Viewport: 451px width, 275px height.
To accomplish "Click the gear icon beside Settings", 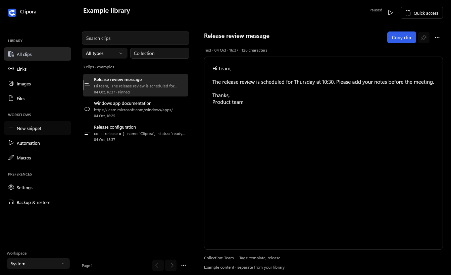I will 11,188.
